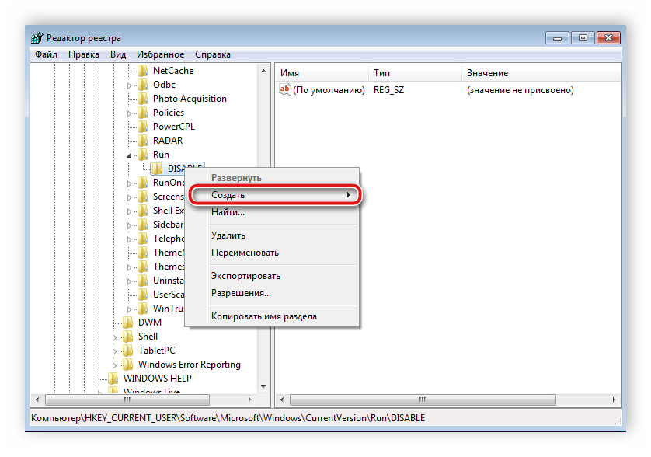The height and width of the screenshot is (457, 651).
Task: Open the Избранное menu
Action: pyautogui.click(x=160, y=54)
